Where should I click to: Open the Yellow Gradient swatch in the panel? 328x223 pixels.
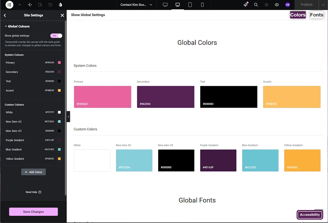click(x=59, y=159)
